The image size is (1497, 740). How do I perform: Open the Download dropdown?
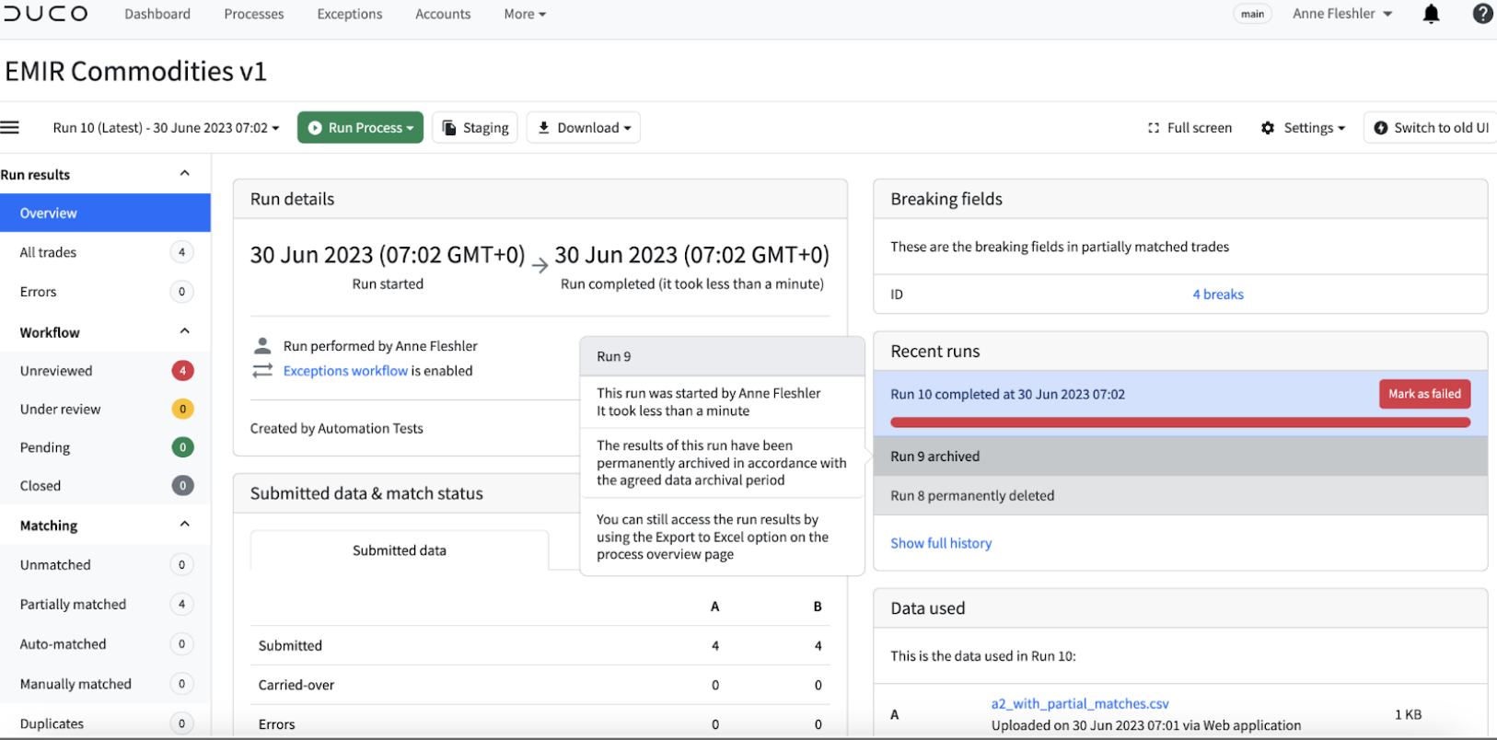[x=584, y=128]
